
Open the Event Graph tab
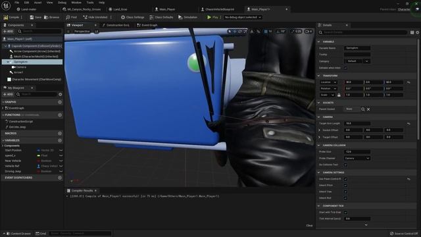click(x=147, y=25)
